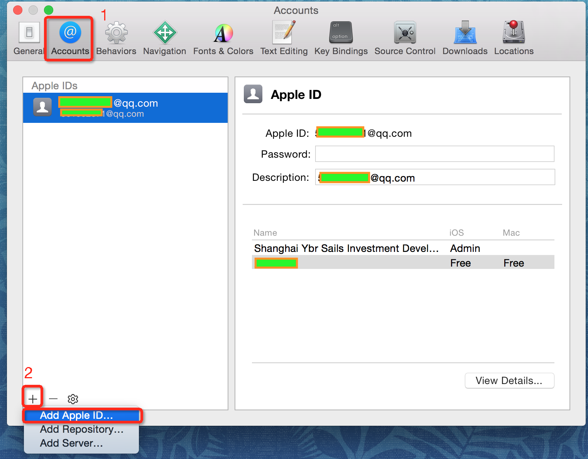Choose Add Apple ID… from the menu
Image resolution: width=588 pixels, height=459 pixels.
tap(81, 415)
